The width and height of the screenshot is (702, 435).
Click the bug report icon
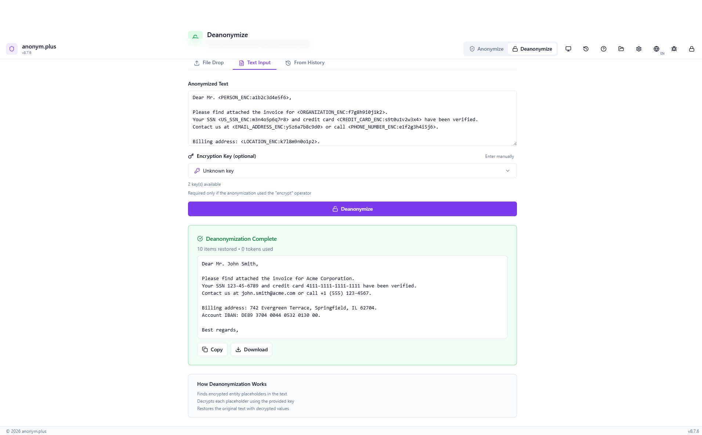(x=674, y=49)
